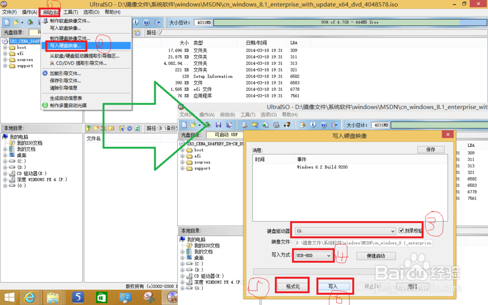The height and width of the screenshot is (305, 488).
Task: Click the 90% of 4.7GB capacity bar
Action: point(350,22)
